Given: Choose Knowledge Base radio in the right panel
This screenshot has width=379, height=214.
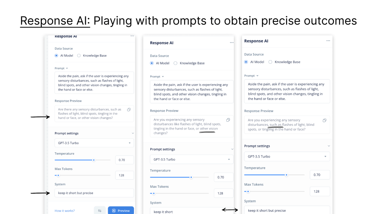Looking at the screenshot, I should pyautogui.click(x=270, y=62).
